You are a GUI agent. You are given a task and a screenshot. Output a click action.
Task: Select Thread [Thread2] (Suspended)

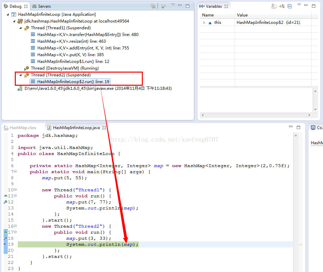61,75
